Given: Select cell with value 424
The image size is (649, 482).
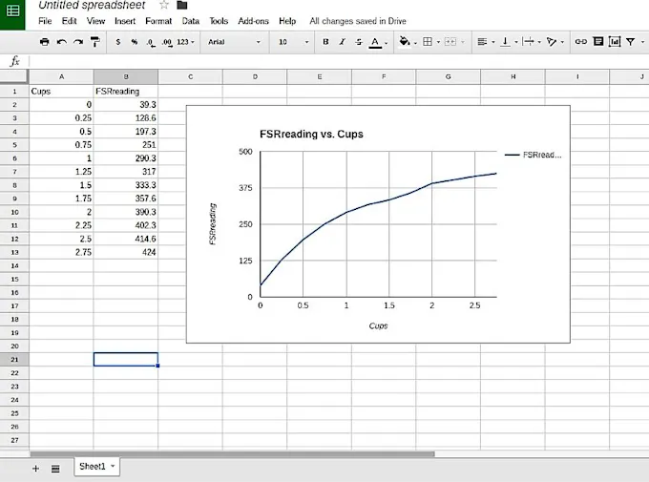Looking at the screenshot, I should (126, 252).
